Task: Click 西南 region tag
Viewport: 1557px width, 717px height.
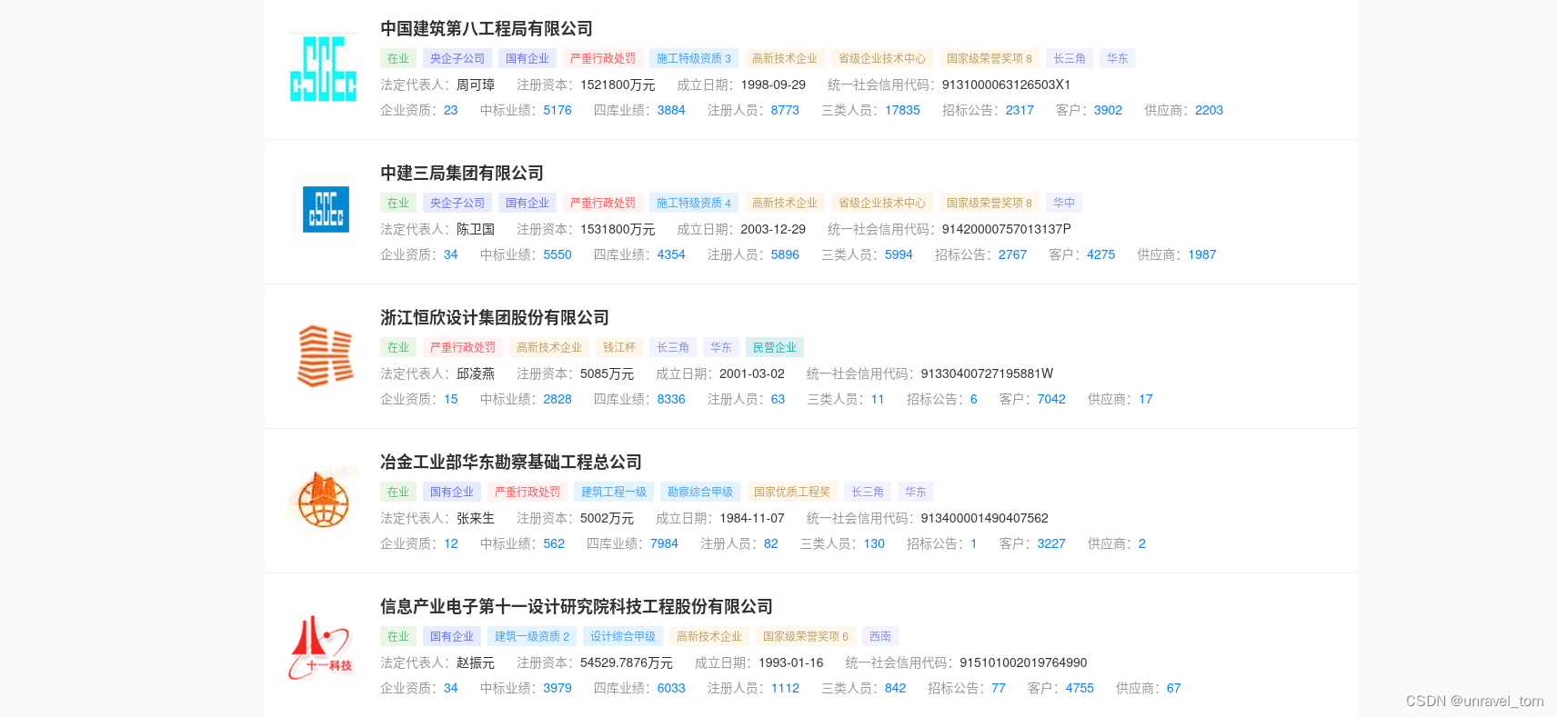Action: [x=880, y=636]
